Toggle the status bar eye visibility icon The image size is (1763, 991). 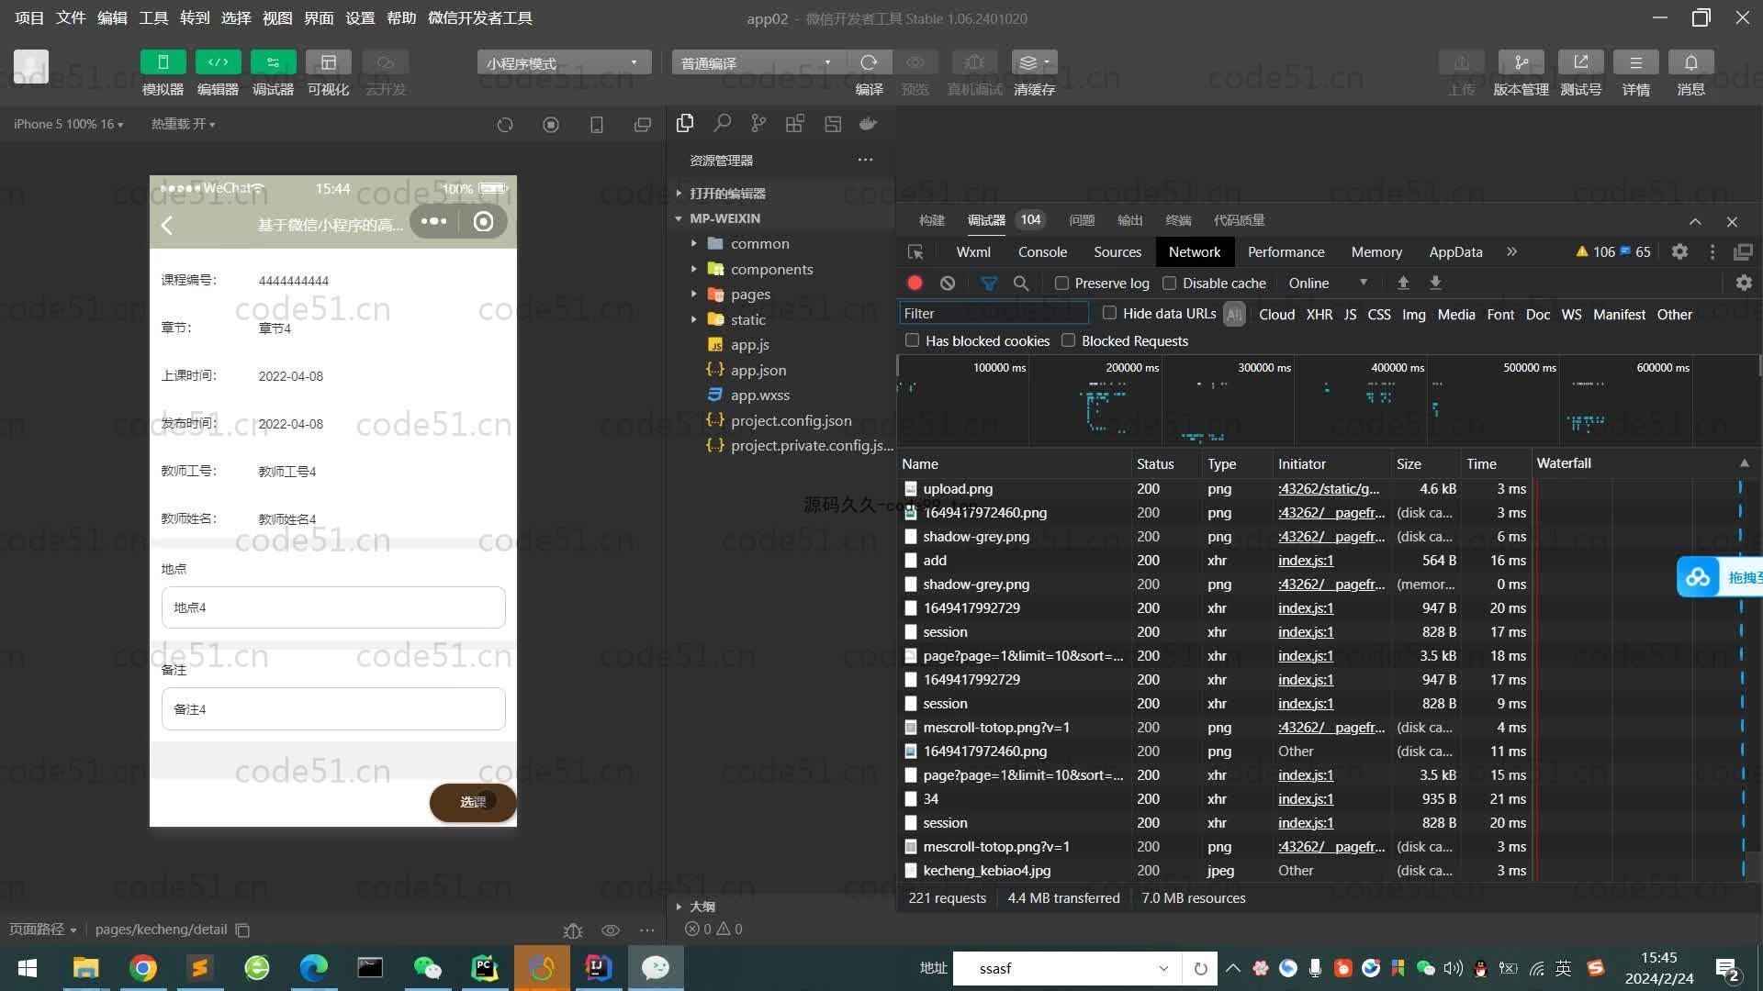click(611, 930)
